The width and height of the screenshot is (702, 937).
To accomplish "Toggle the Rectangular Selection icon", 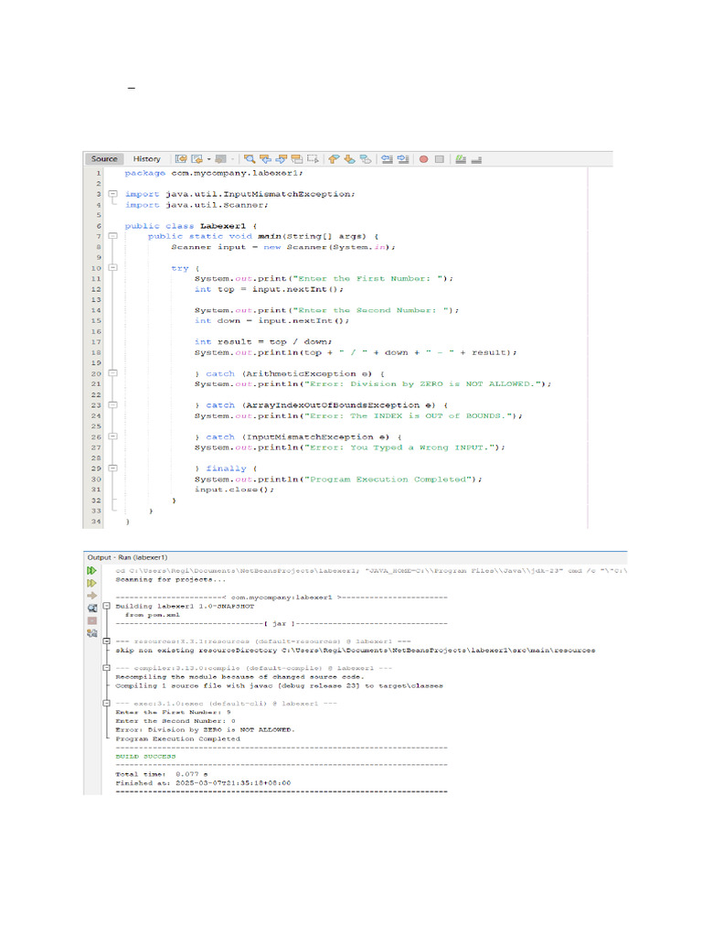I will [x=313, y=158].
